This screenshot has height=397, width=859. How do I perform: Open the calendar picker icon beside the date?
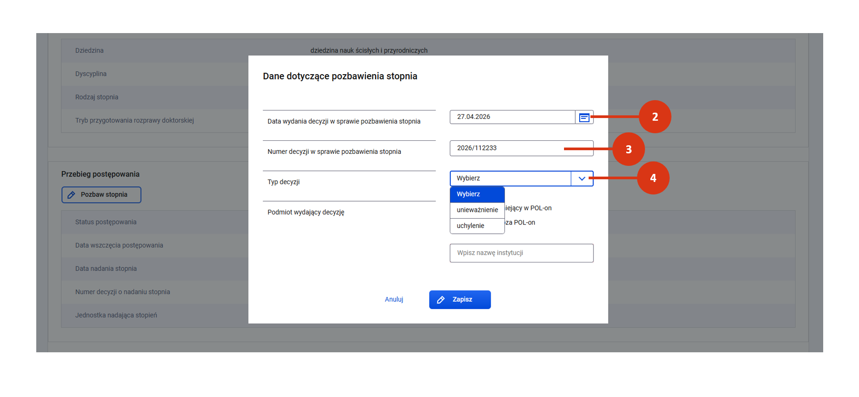584,118
